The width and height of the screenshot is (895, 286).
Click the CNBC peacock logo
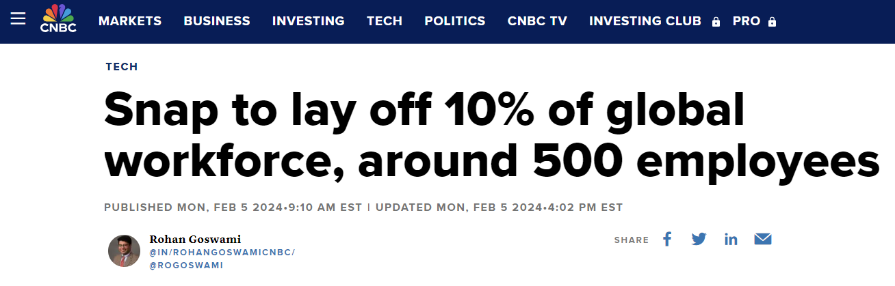[58, 18]
